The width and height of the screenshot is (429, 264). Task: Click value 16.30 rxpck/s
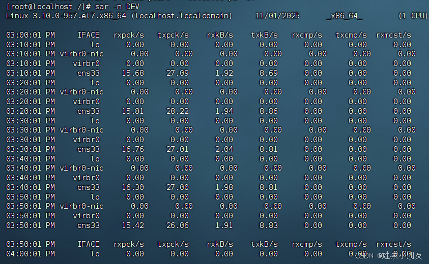(x=133, y=187)
